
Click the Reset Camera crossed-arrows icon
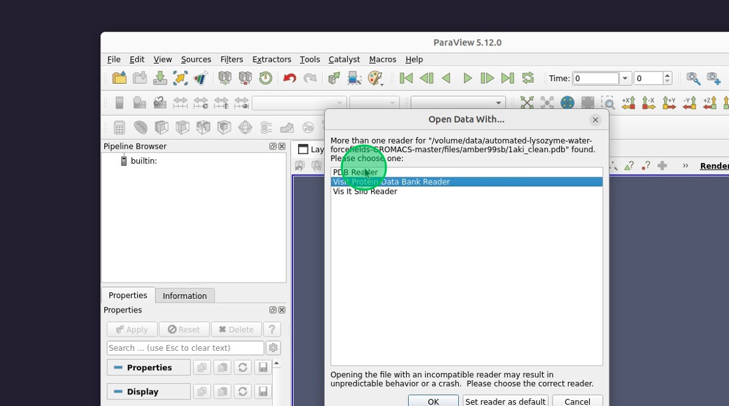click(527, 103)
